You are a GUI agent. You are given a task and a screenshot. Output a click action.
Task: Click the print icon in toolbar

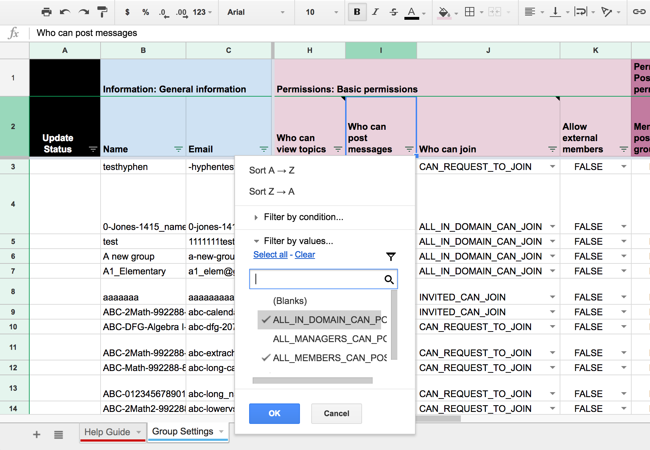click(46, 12)
